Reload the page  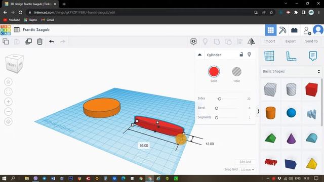[20, 12]
